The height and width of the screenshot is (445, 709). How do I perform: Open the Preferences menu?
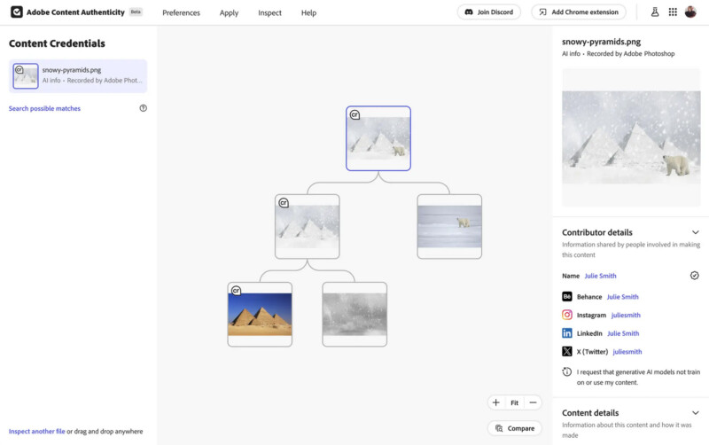[181, 13]
